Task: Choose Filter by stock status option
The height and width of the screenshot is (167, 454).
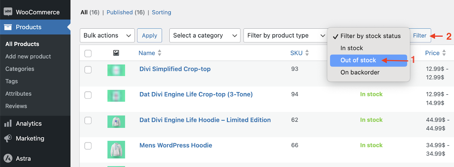Action: [x=368, y=36]
